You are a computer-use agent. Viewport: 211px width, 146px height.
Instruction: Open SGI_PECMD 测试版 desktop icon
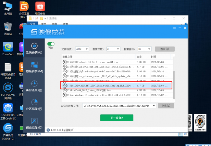(x=8, y=91)
